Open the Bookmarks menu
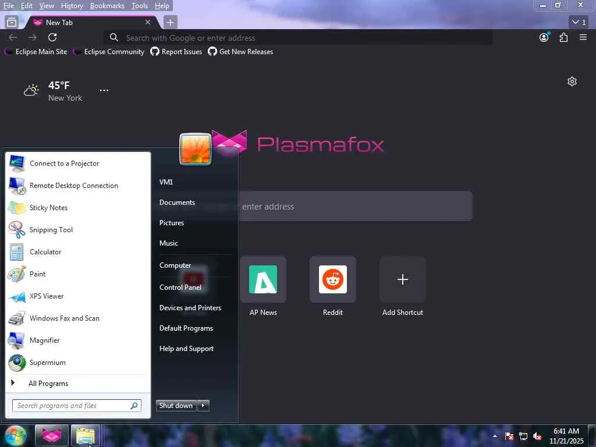 107,6
